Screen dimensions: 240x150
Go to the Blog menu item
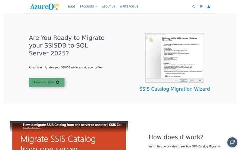point(71,7)
